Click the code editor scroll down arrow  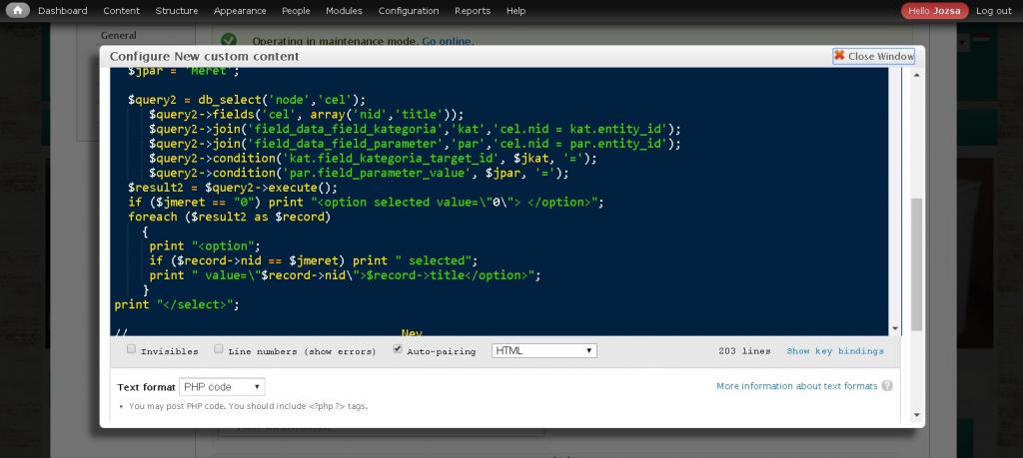[x=894, y=328]
